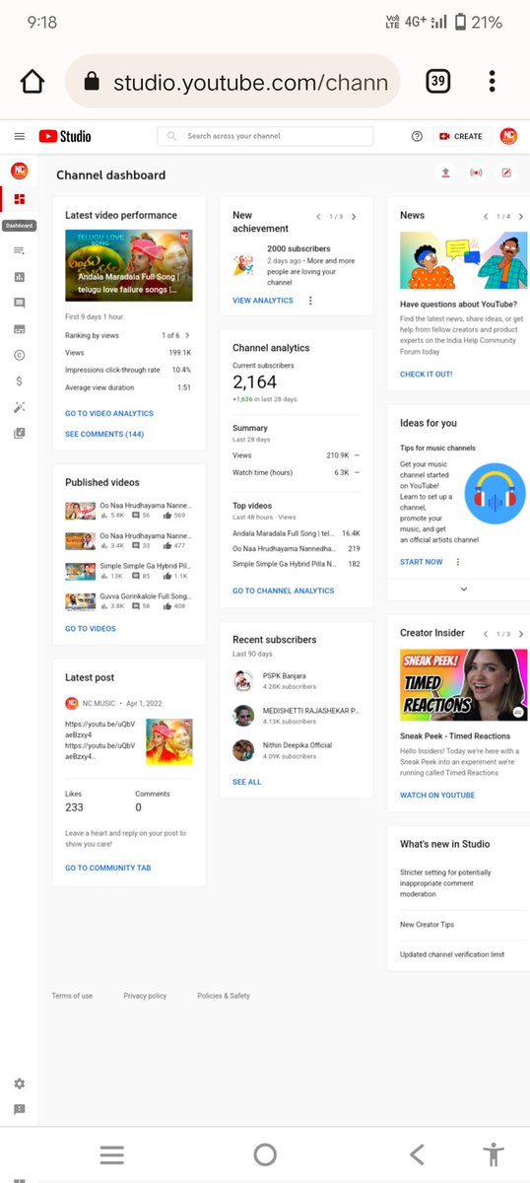The width and height of the screenshot is (530, 1183).
Task: Go to next achievement with right chevron
Action: (x=354, y=216)
